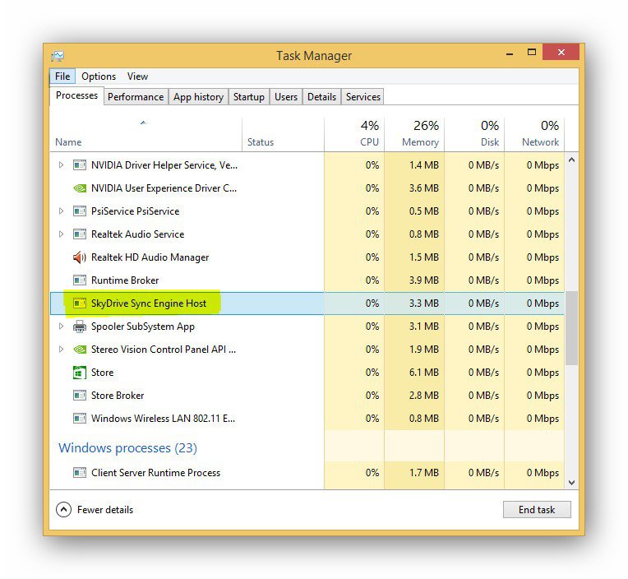Select 'Runtime Broker' process name

tap(125, 280)
